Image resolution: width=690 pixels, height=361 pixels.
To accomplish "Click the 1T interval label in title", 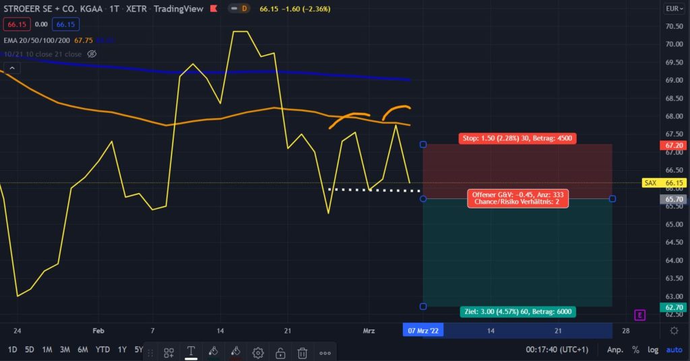I will point(115,9).
